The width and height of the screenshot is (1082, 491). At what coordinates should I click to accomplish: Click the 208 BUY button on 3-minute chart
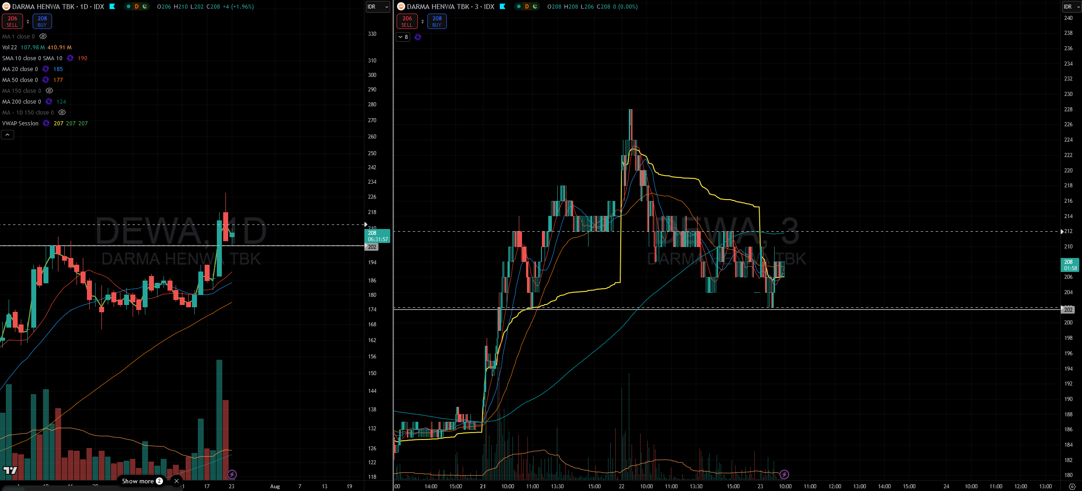coord(437,21)
